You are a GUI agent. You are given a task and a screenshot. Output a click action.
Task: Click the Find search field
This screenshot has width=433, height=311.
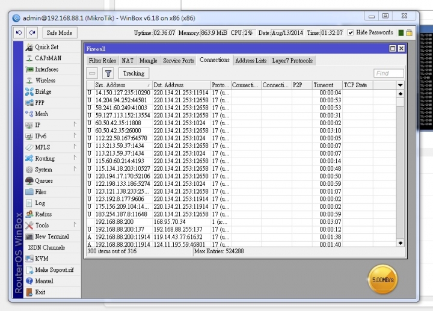point(388,73)
